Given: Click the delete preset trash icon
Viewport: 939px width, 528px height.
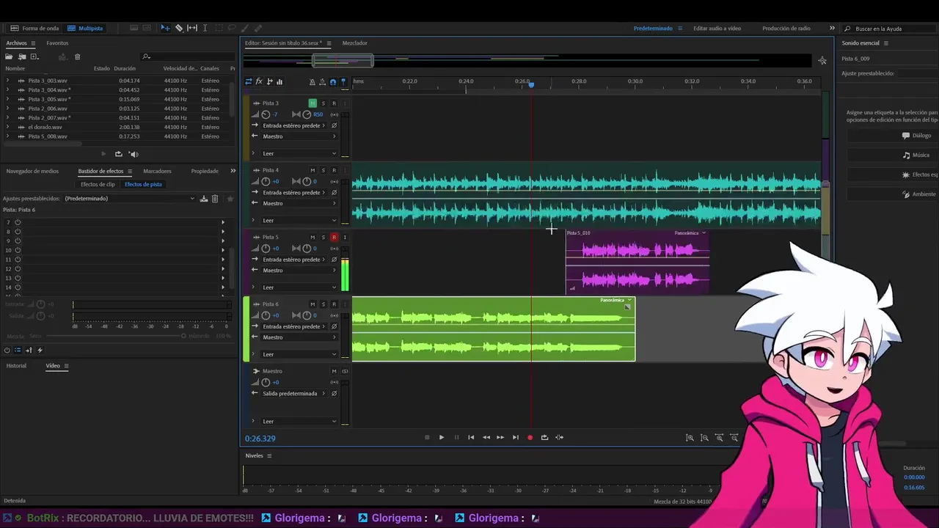Looking at the screenshot, I should pyautogui.click(x=215, y=199).
